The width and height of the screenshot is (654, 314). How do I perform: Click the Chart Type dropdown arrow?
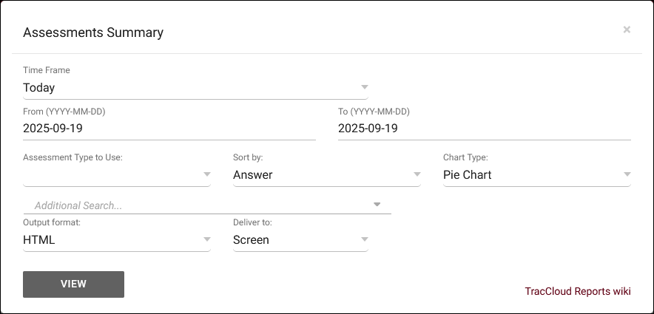[x=627, y=175]
